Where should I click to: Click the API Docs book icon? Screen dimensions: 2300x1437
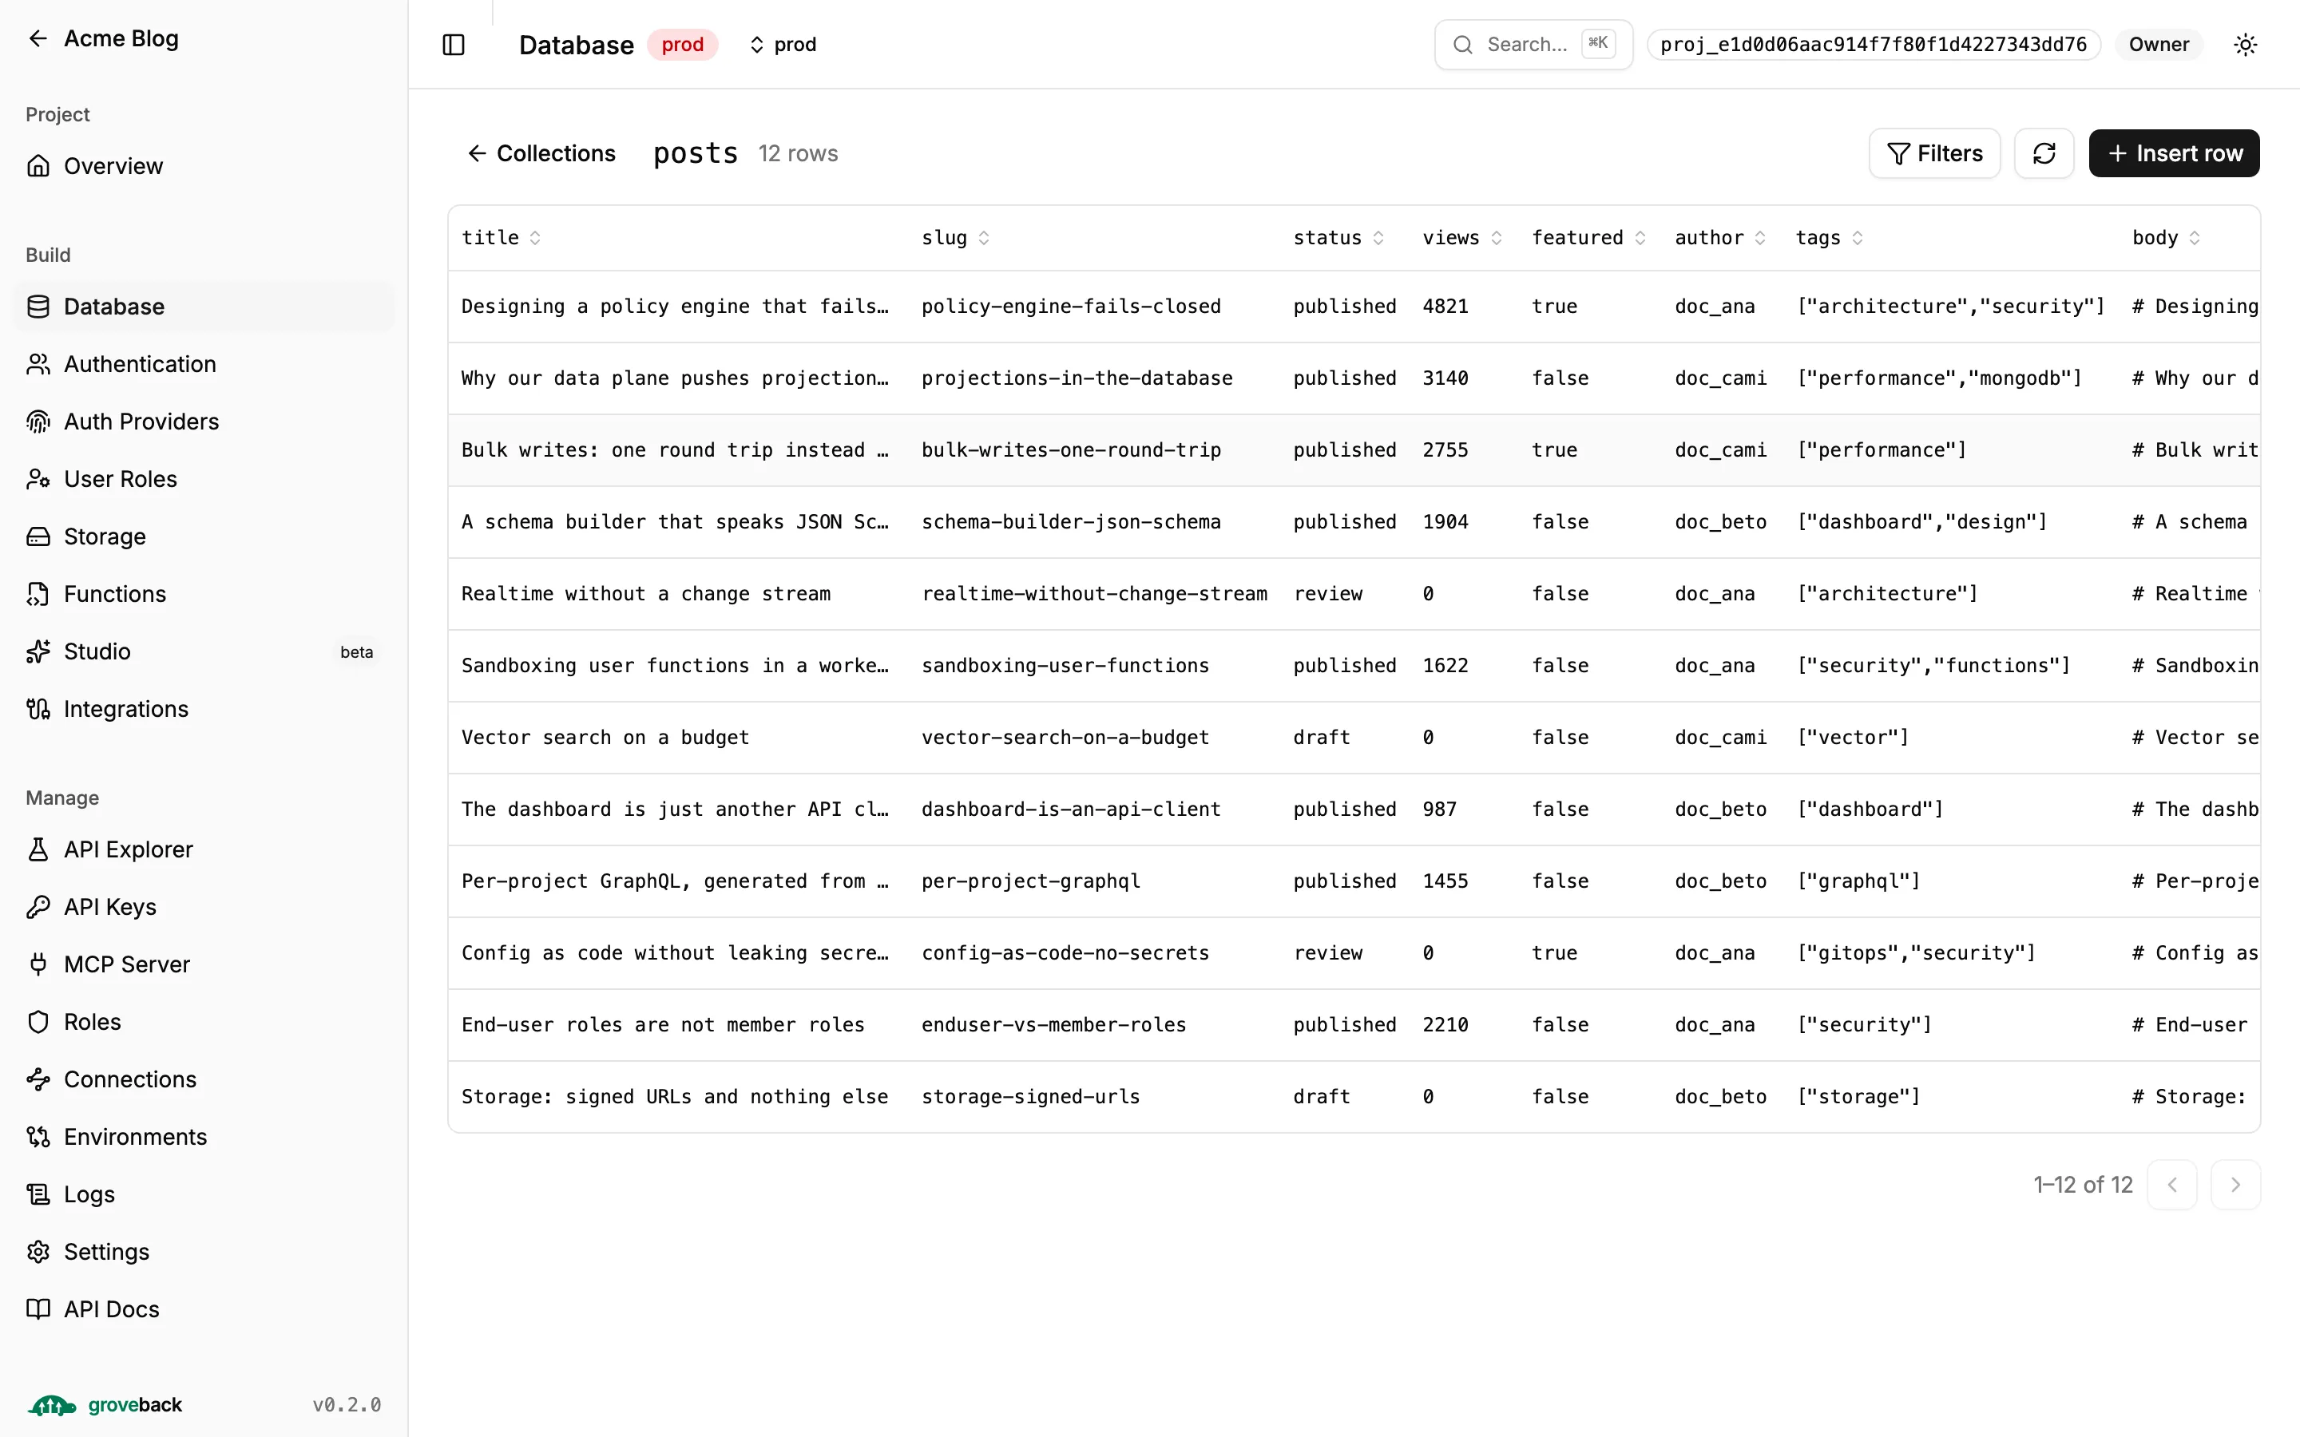38,1309
